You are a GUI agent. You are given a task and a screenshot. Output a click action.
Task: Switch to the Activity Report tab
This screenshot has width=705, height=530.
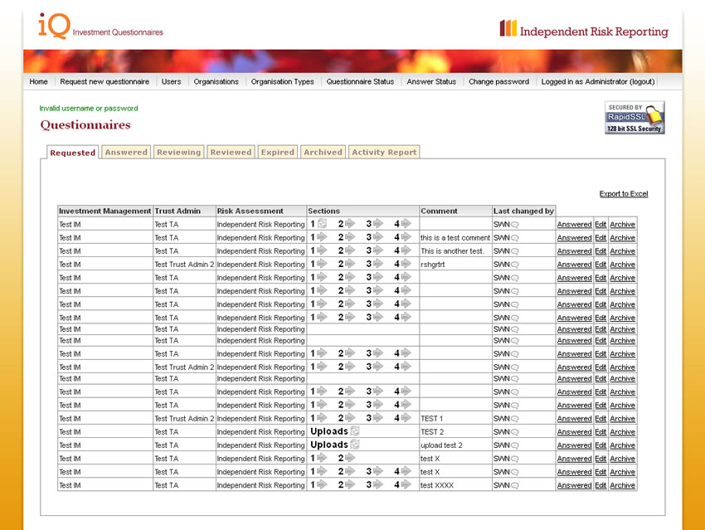(384, 152)
